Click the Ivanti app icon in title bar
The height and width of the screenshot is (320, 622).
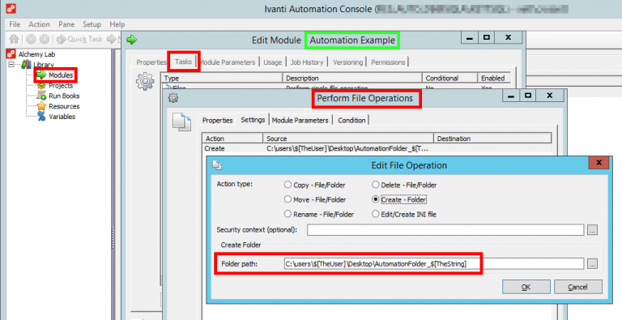[x=11, y=8]
